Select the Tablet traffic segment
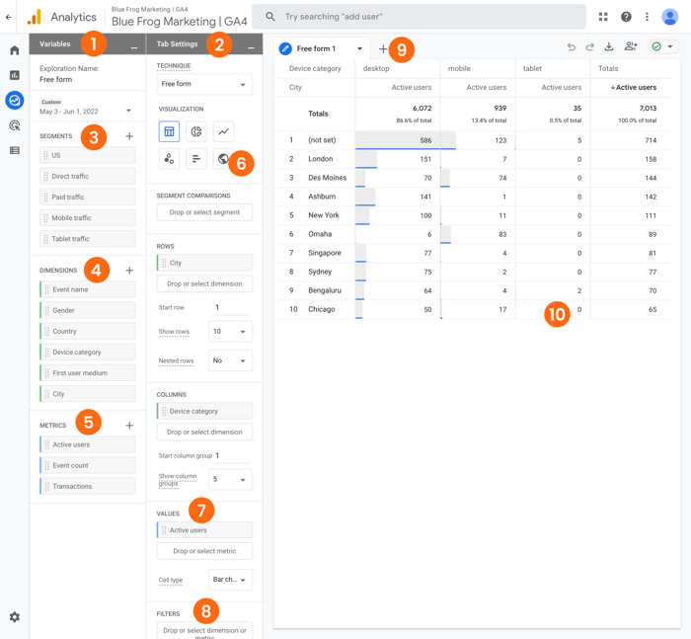Screen dimensions: 691x639 (88, 239)
